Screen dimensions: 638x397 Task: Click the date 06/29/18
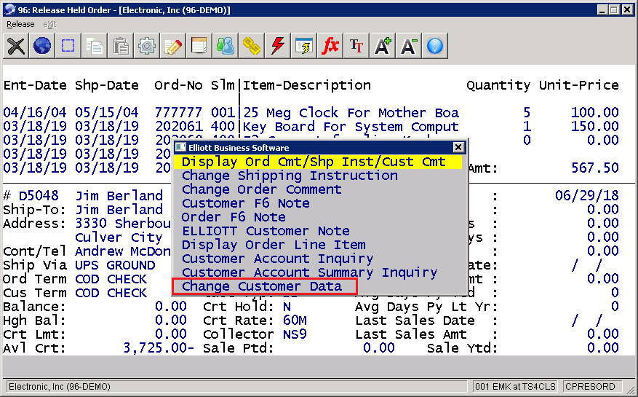(587, 196)
